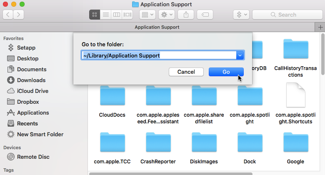Select the com.apple.spotlight folder

tap(250, 105)
